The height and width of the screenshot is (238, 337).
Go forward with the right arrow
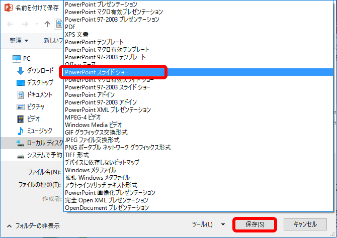(25, 24)
